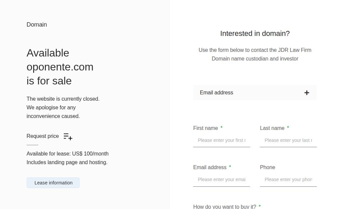Focus the First name input field
The height and width of the screenshot is (209, 340).
click(x=221, y=141)
